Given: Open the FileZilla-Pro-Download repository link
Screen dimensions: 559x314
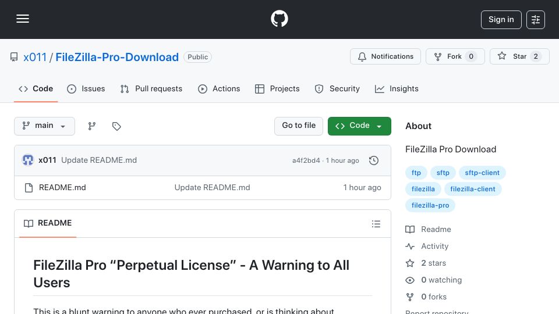Looking at the screenshot, I should [x=117, y=57].
